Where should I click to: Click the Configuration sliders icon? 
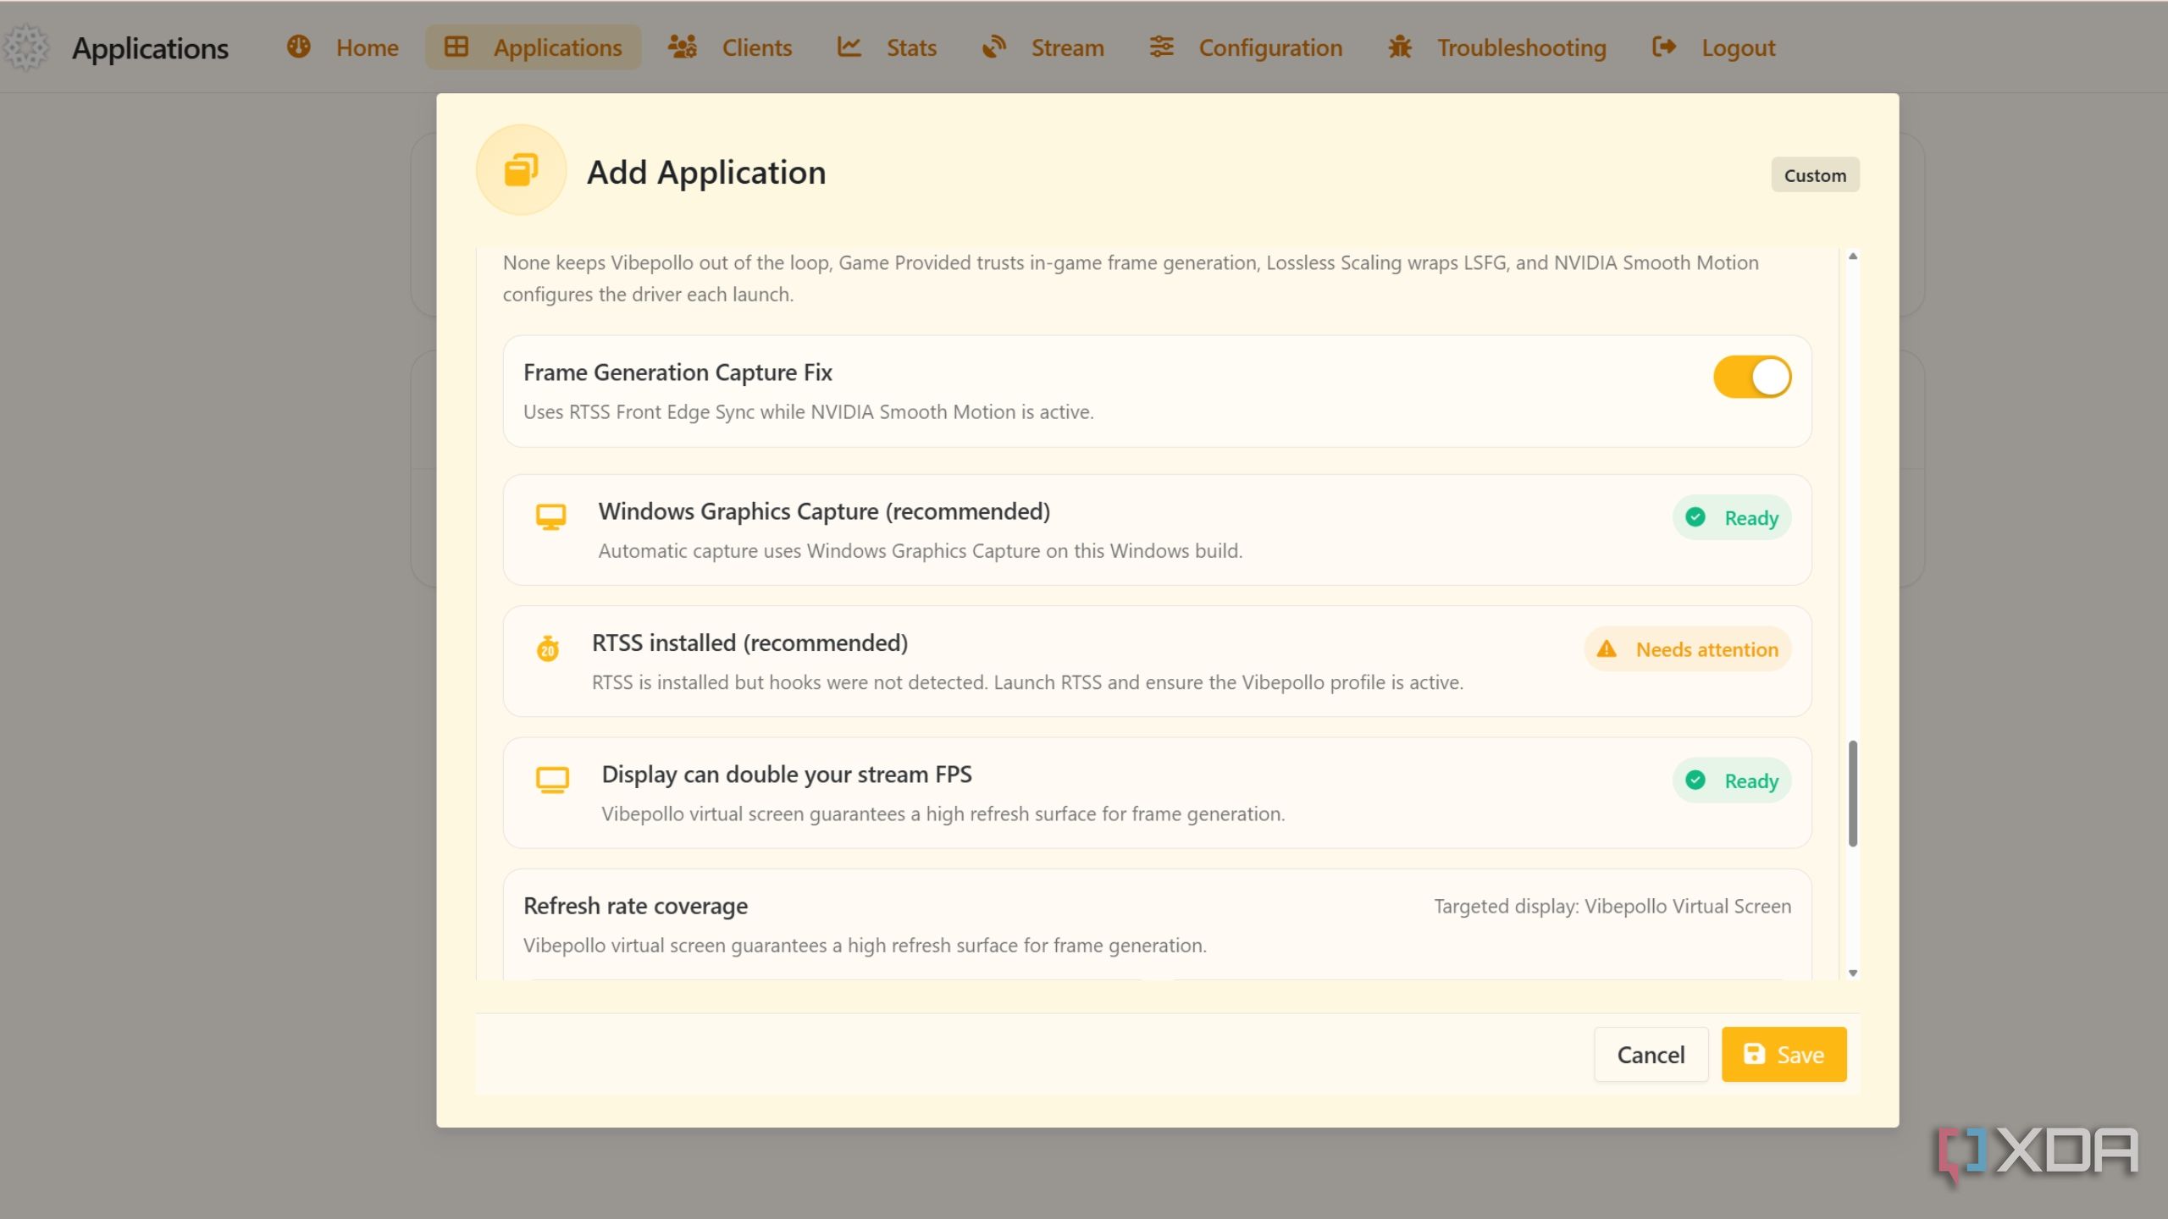[1161, 47]
